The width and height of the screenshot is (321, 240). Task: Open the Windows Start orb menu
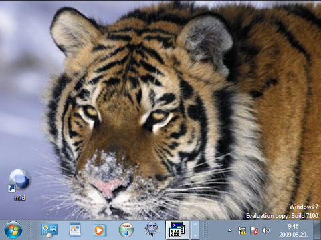pyautogui.click(x=13, y=230)
